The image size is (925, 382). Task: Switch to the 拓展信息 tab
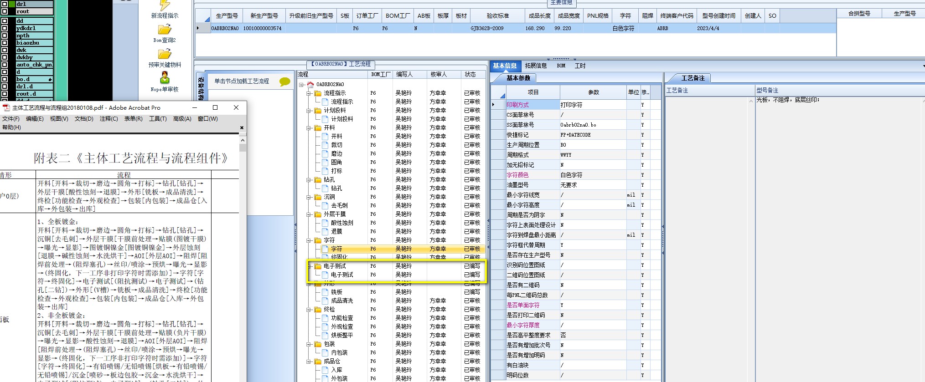coord(536,66)
